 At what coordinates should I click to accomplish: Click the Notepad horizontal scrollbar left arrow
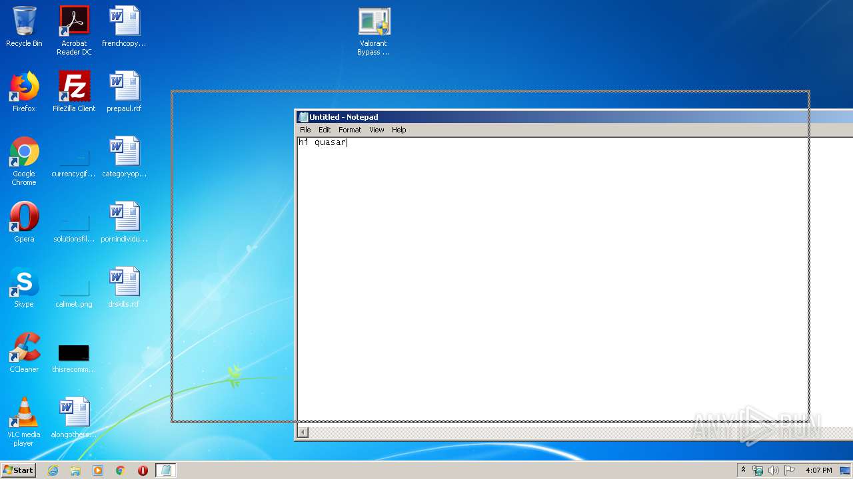303,432
